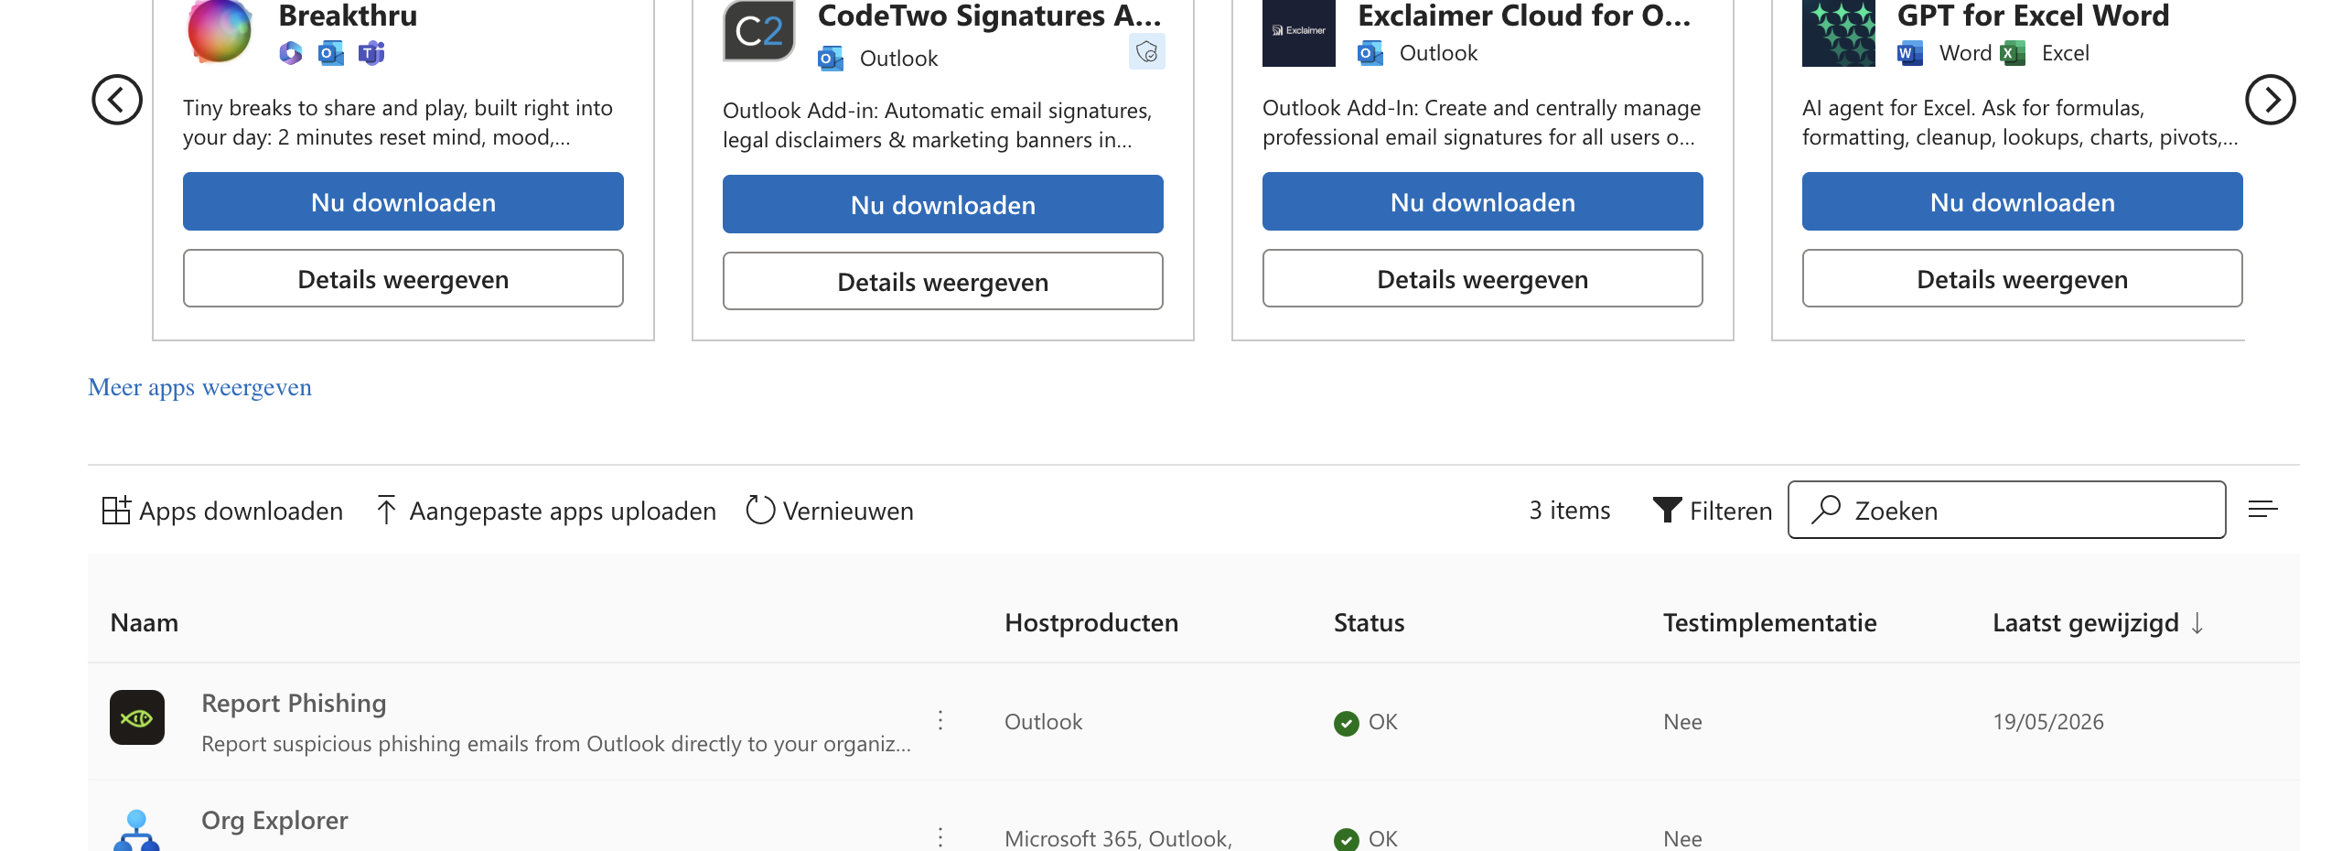
Task: Click 'Nee' in the Org Explorer row
Action: click(x=1682, y=838)
